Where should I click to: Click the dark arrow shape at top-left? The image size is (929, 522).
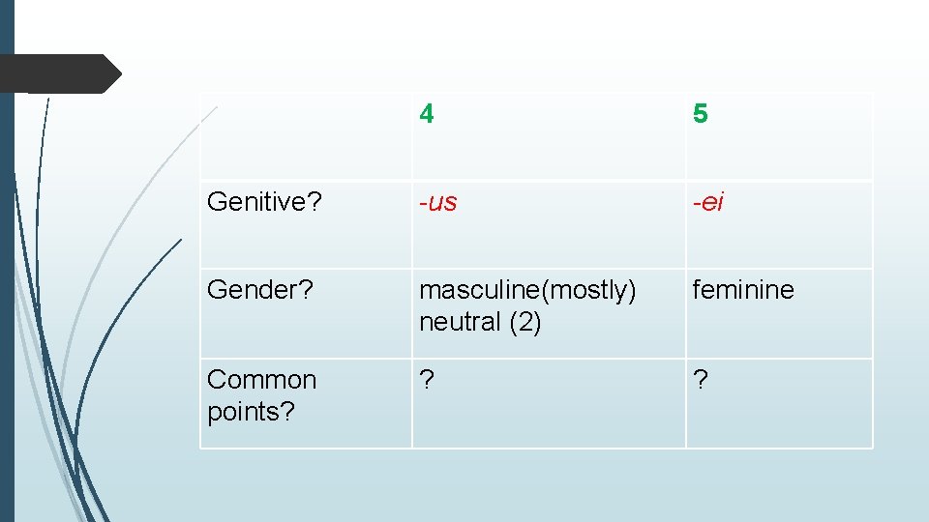click(58, 73)
